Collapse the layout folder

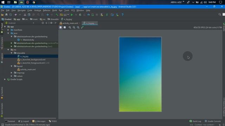[12, 66]
